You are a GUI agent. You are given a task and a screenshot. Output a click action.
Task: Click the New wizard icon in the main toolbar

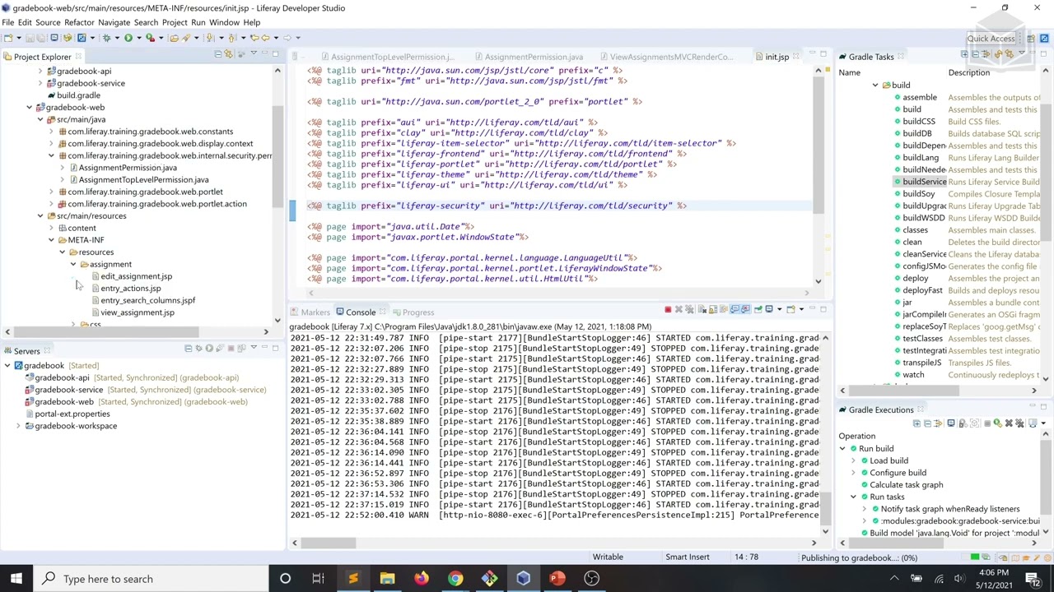coord(8,38)
